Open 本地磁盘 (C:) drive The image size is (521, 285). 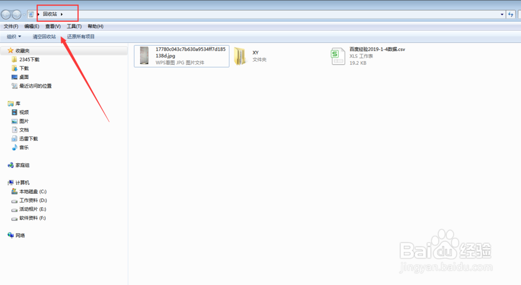coord(33,192)
